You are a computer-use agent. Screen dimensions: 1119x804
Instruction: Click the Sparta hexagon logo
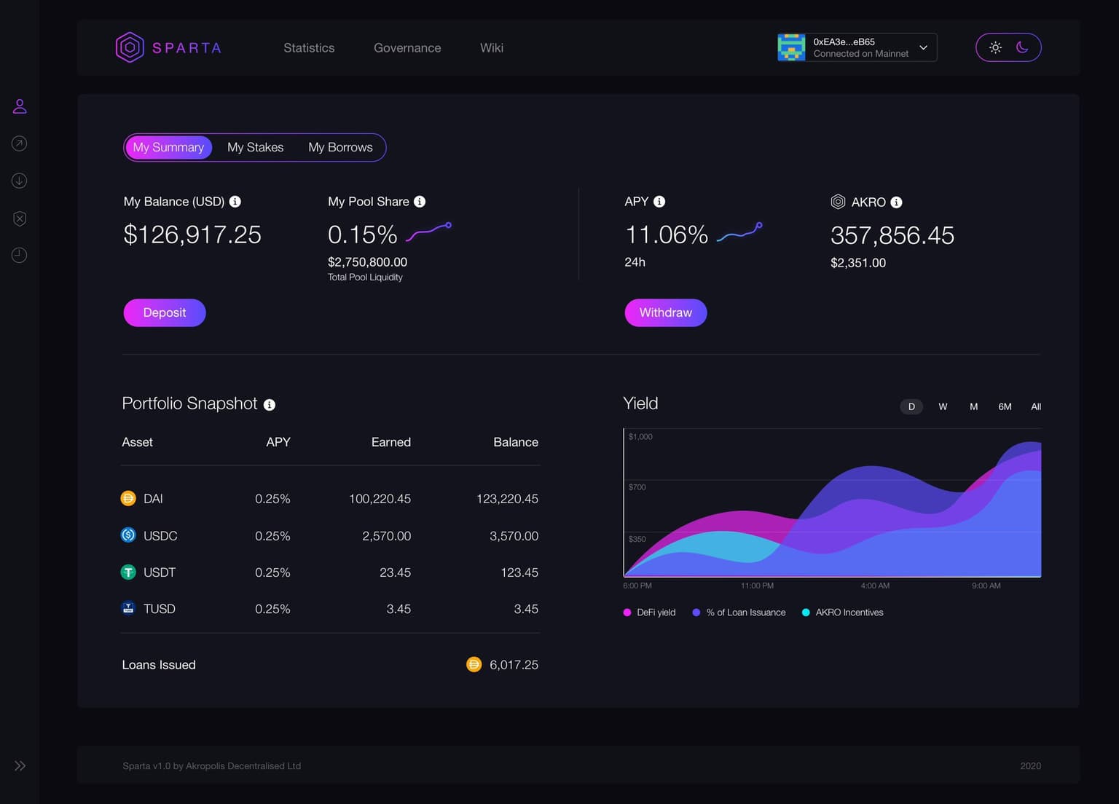pyautogui.click(x=130, y=48)
